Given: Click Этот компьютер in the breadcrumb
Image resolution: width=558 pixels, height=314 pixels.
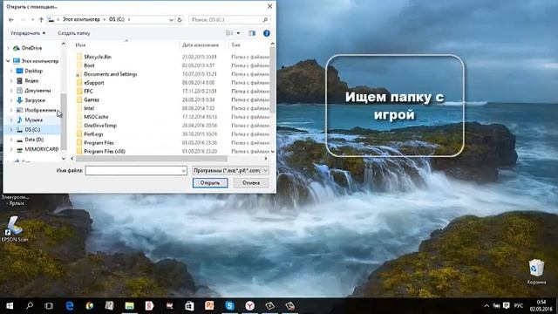Looking at the screenshot, I should [x=81, y=19].
